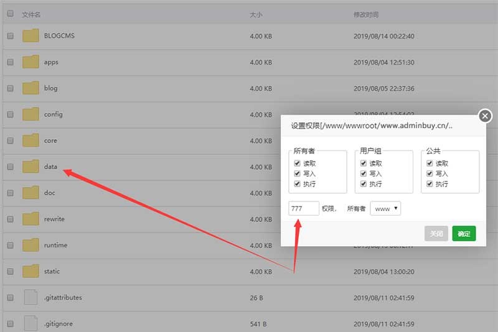Open the owner www dropdown

pyautogui.click(x=385, y=209)
